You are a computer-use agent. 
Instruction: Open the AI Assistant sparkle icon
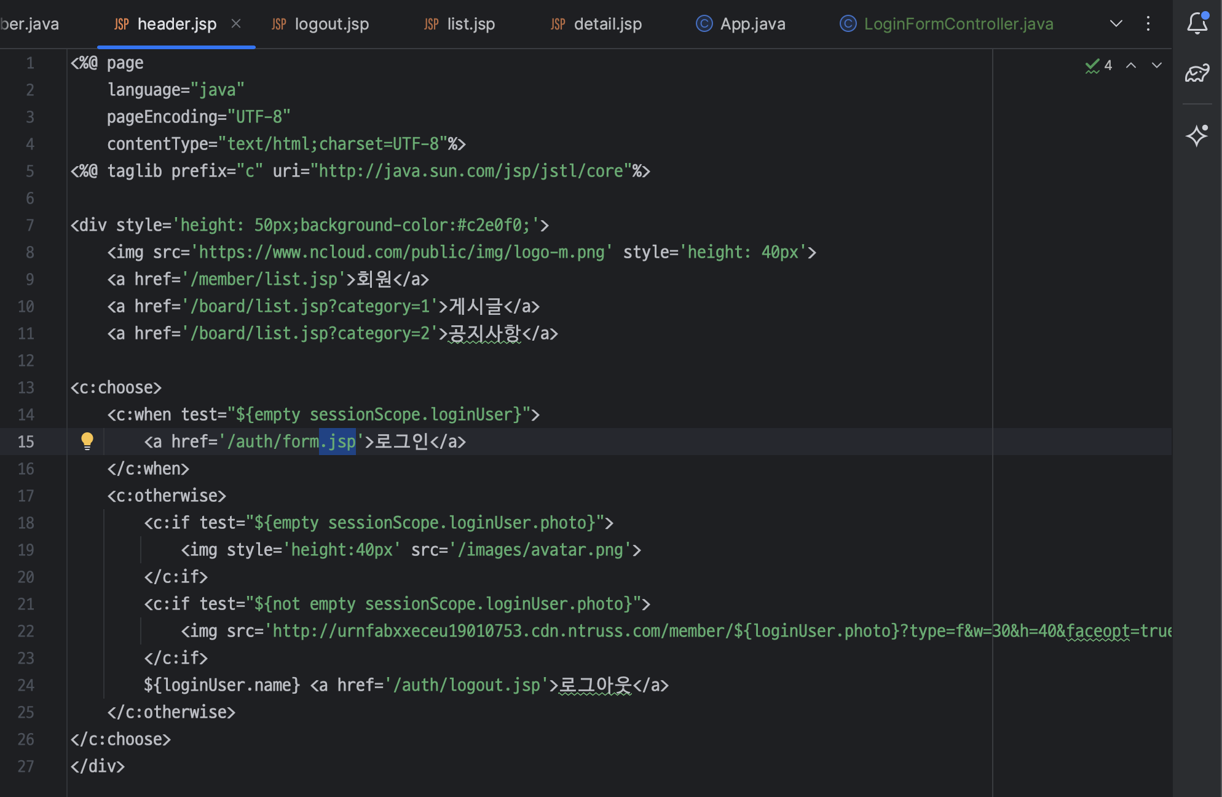pos(1197,135)
